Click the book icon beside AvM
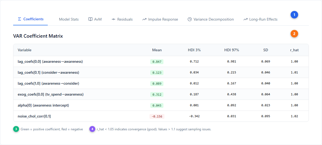322x145 pixels. coord(90,19)
